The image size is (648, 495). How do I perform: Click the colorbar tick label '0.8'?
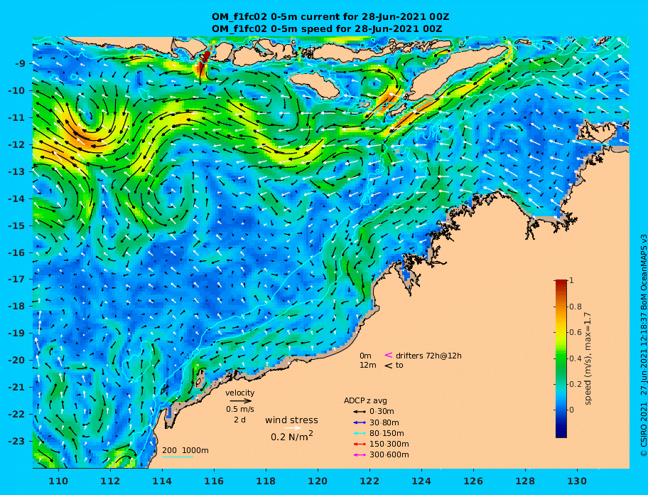[576, 307]
